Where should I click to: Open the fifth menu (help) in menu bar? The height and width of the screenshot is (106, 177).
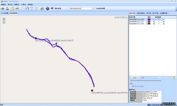pos(30,5)
